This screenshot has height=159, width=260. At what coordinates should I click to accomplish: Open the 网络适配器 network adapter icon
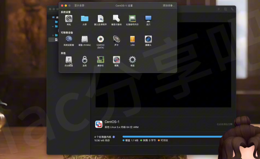point(69,39)
